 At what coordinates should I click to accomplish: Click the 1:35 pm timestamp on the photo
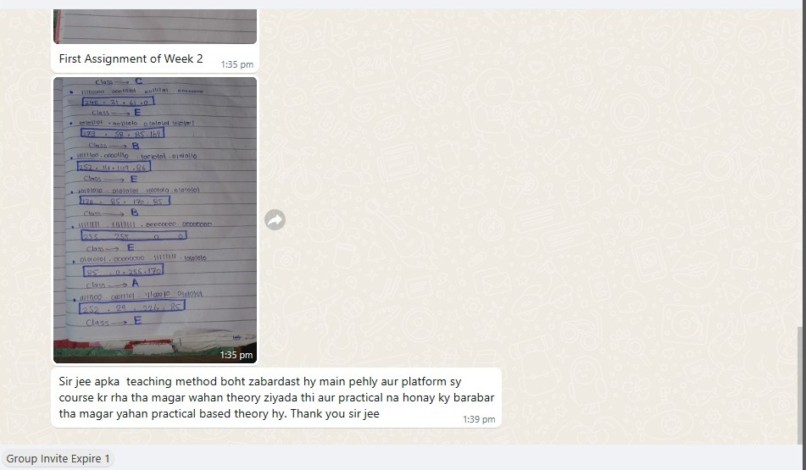[x=236, y=355]
